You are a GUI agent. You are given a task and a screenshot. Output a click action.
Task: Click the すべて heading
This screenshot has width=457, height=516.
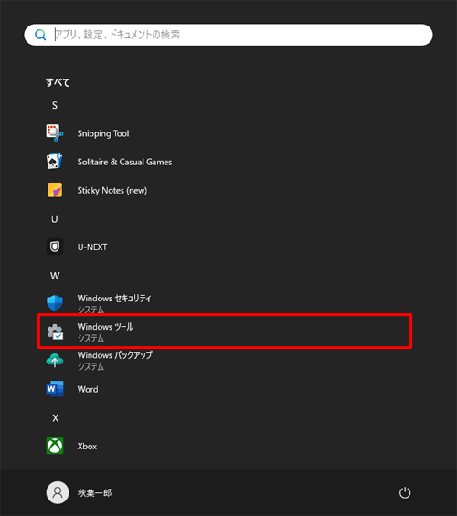(x=58, y=82)
